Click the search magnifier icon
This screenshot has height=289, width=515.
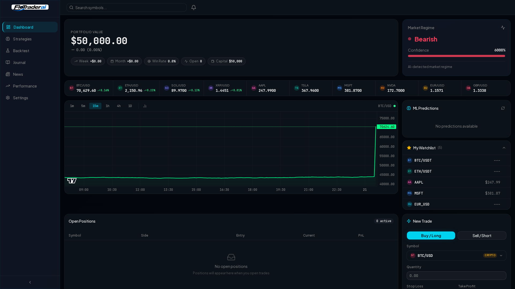pos(71,7)
